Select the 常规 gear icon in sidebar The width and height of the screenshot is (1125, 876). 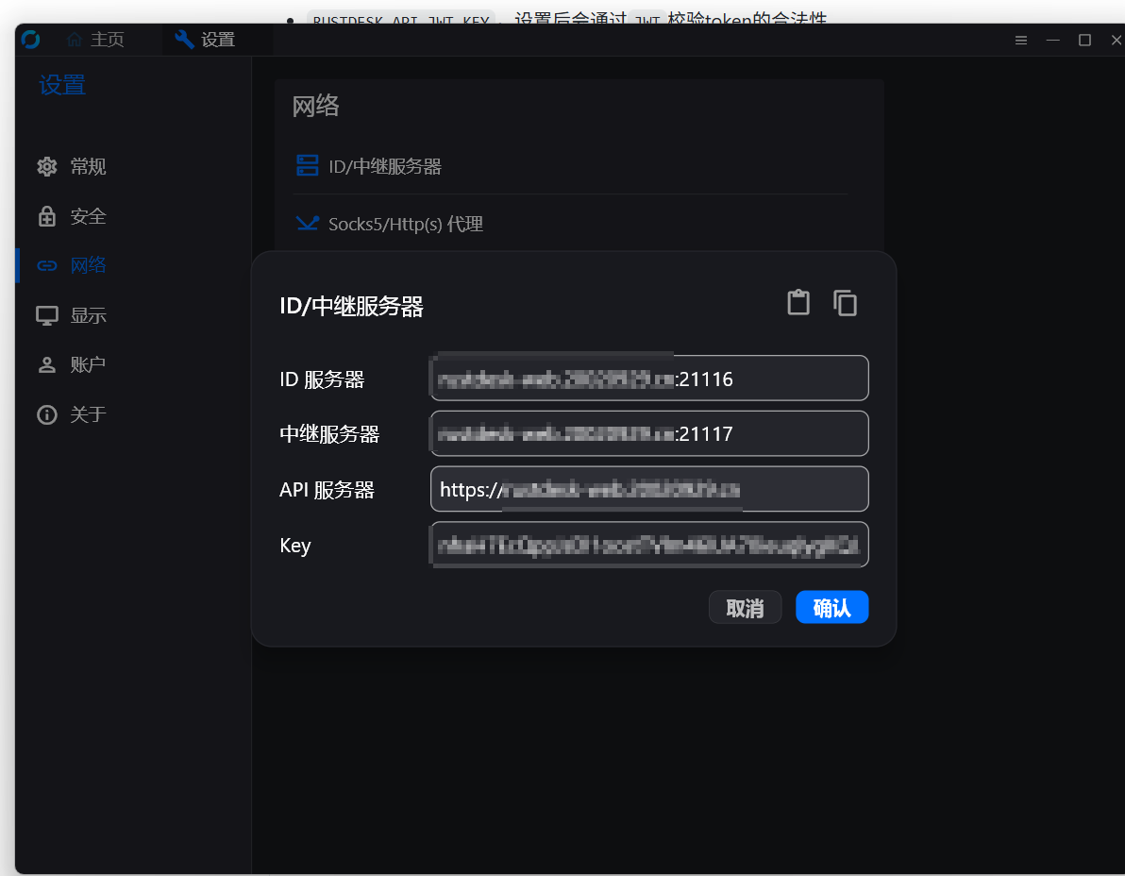tap(47, 167)
